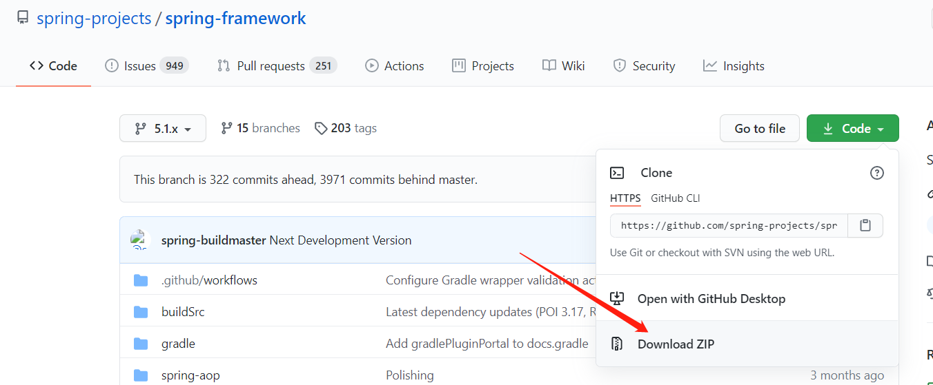
Task: View the 203 tags link
Action: tap(346, 128)
